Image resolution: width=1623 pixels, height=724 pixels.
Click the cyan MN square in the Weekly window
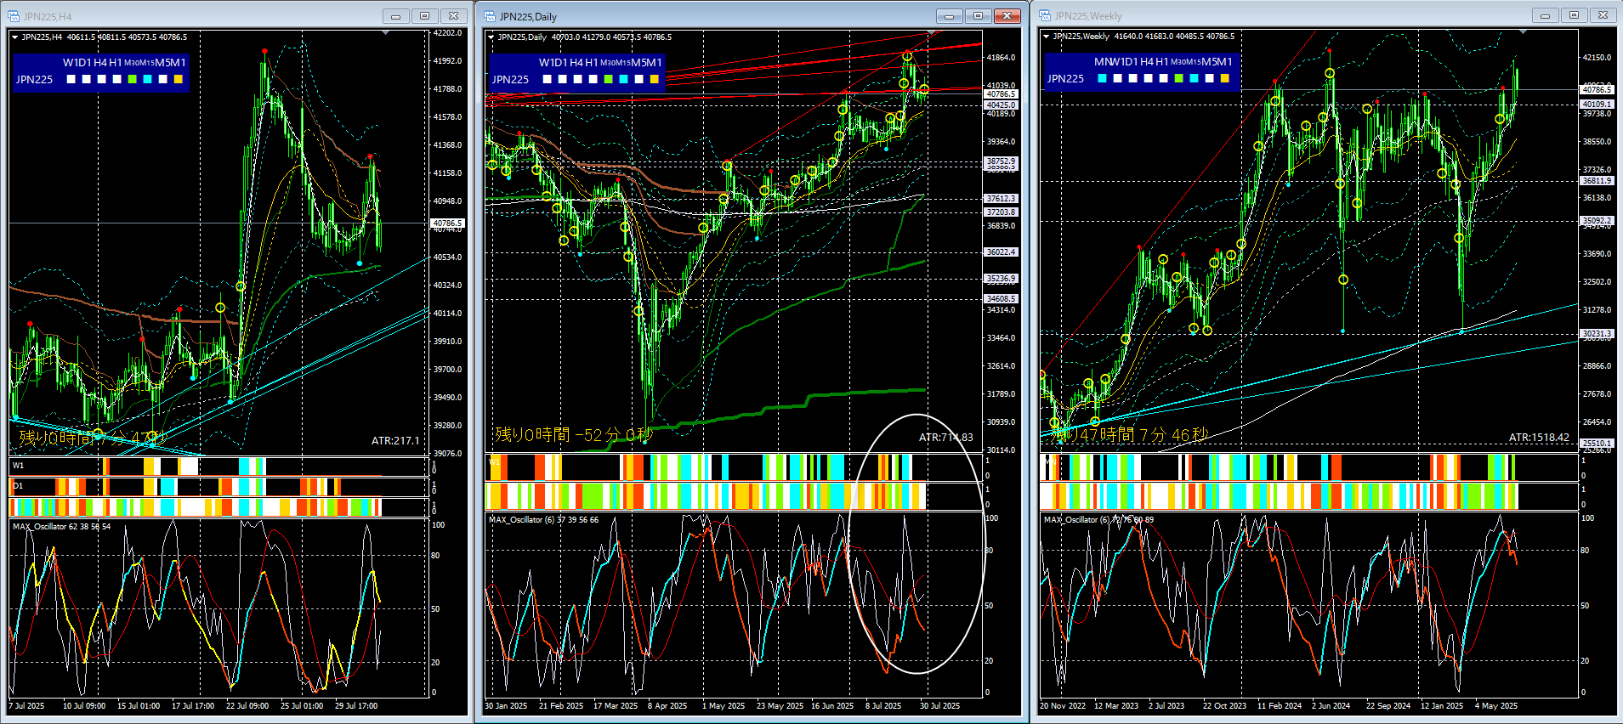[x=1102, y=78]
